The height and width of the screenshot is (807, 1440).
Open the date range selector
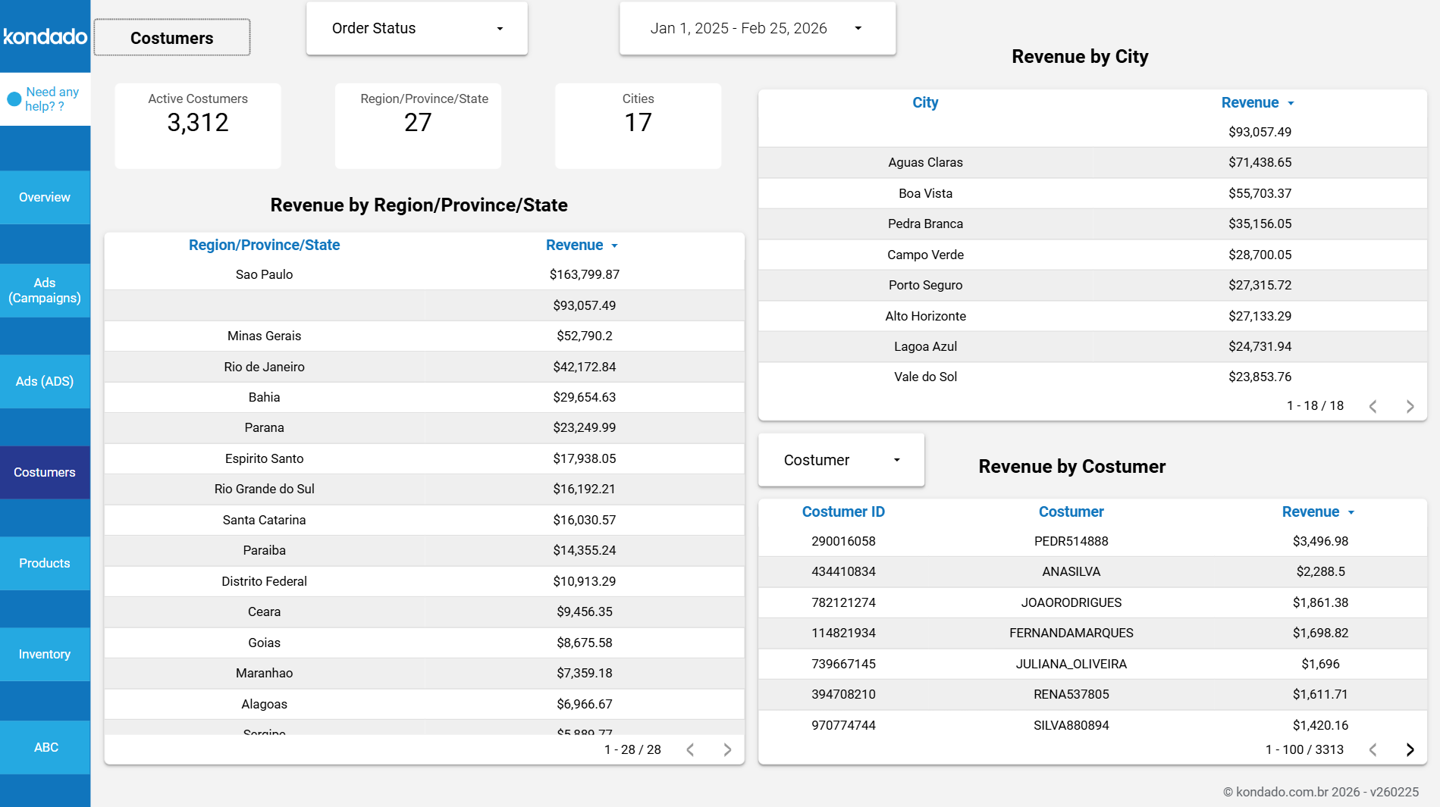[756, 28]
